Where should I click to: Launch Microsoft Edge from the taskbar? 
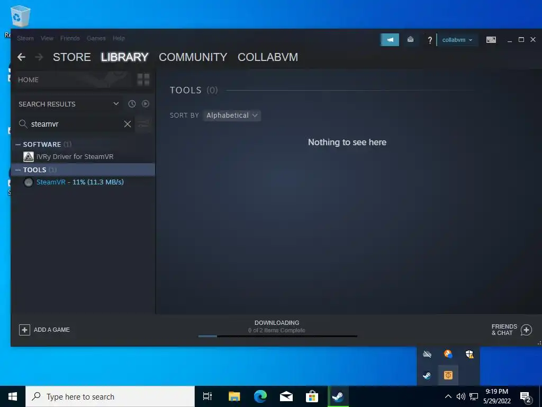[x=260, y=396]
